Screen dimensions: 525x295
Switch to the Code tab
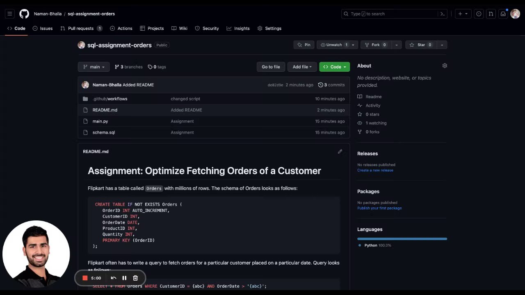click(16, 28)
